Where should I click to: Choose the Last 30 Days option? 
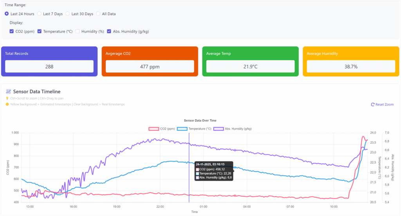point(68,14)
